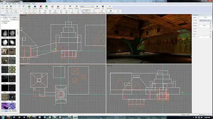
Task: Select the purple texture thumbnail
Action: coord(5,106)
